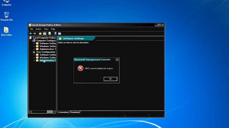229x128 pixels.
Task: Close the Local Group Policy Editor window
Action: point(162,25)
